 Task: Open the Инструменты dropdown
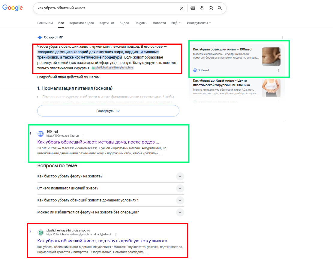pos(199,23)
